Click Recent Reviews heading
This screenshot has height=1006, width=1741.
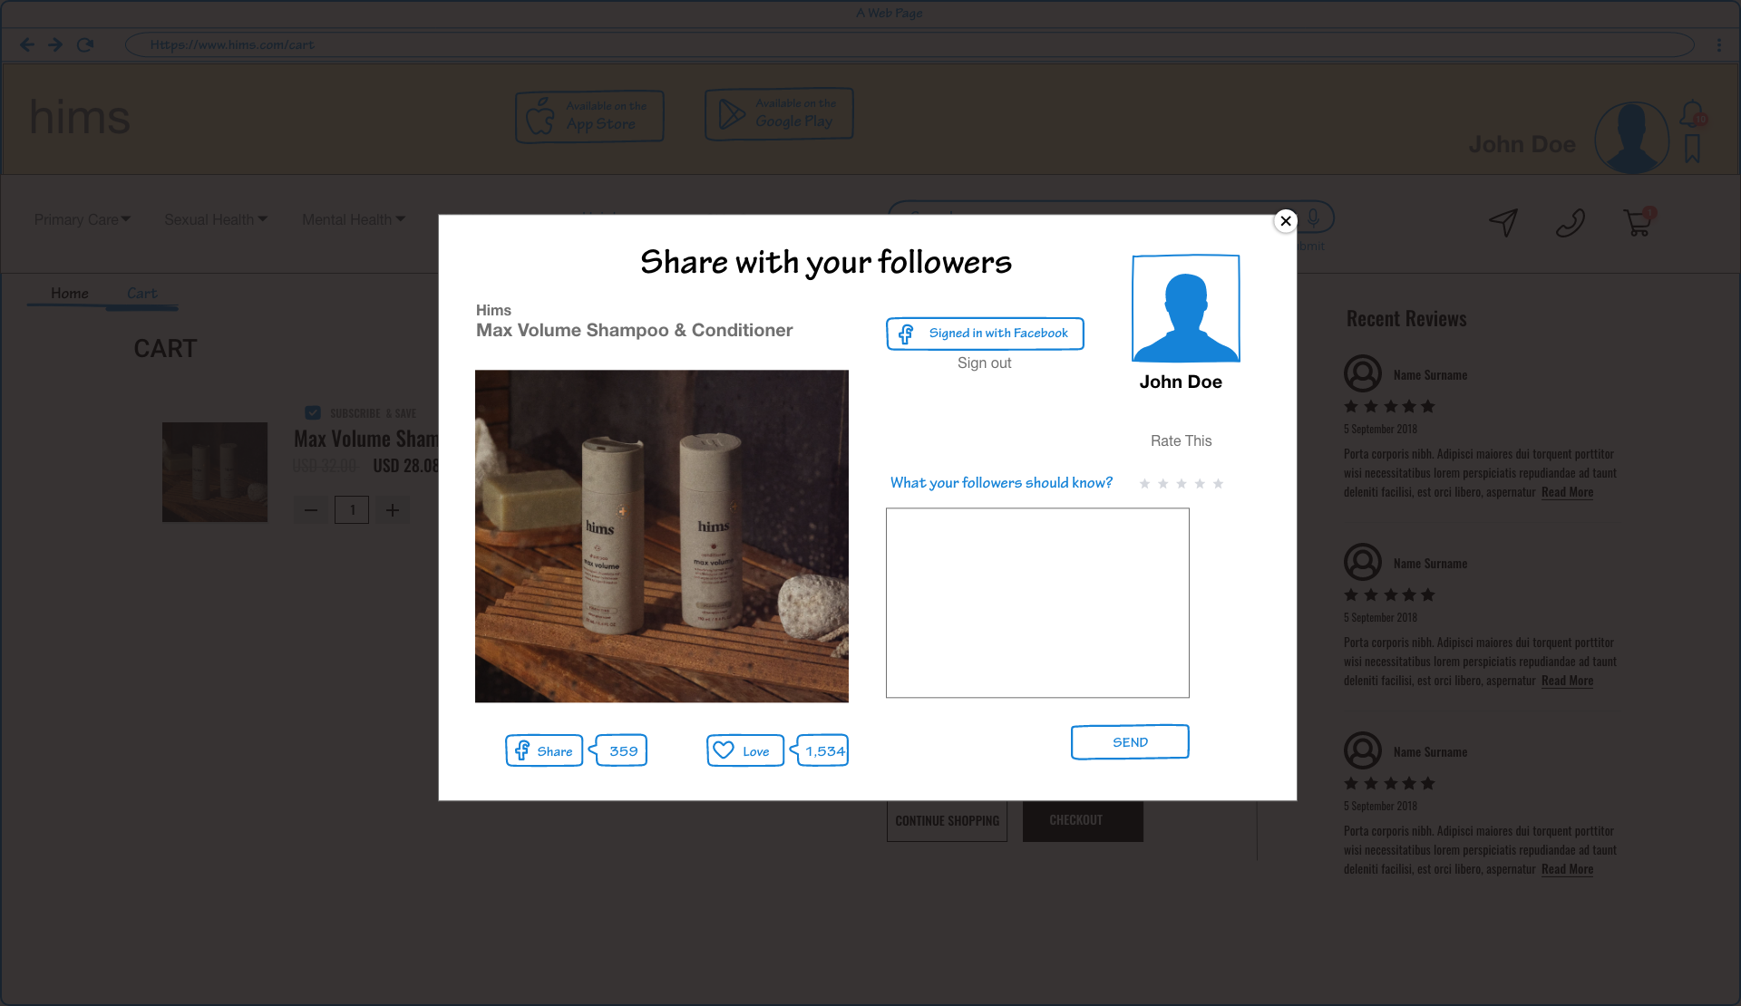pyautogui.click(x=1406, y=319)
